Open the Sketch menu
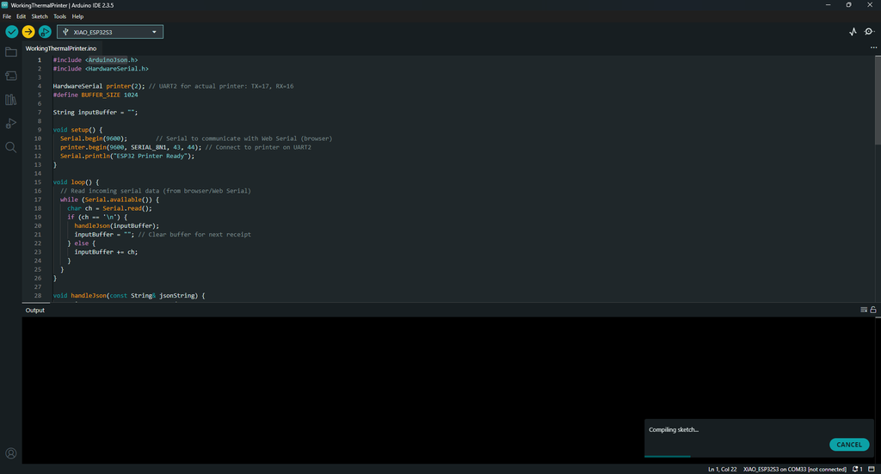The width and height of the screenshot is (881, 474). [x=40, y=16]
